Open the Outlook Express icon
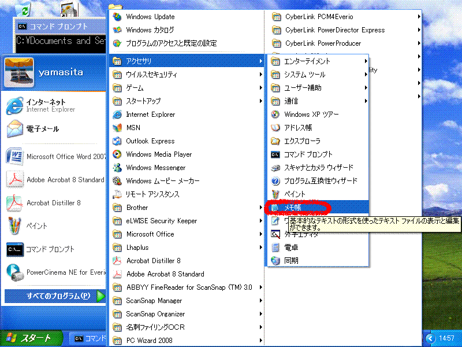462x347 pixels. tap(117, 141)
